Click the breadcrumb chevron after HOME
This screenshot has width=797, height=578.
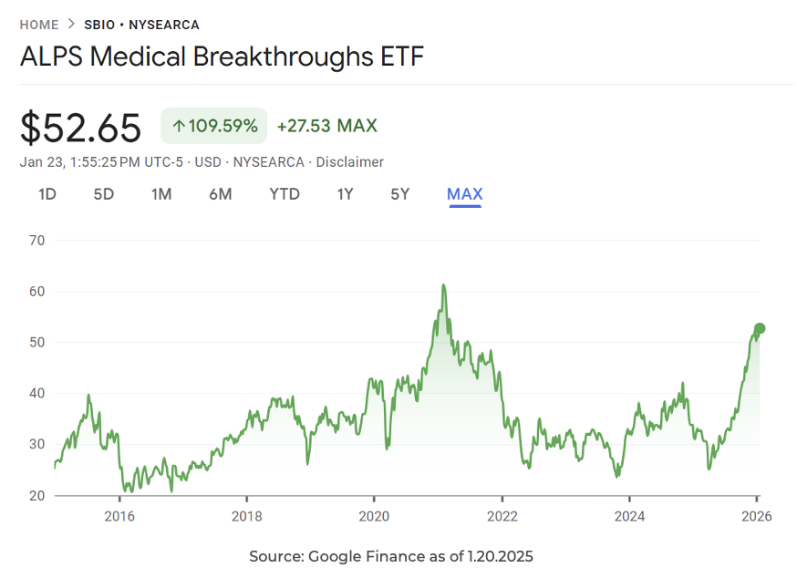tap(71, 25)
